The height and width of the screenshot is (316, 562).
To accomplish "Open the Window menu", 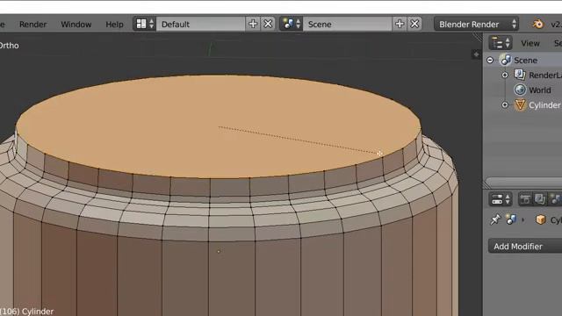I will [76, 25].
